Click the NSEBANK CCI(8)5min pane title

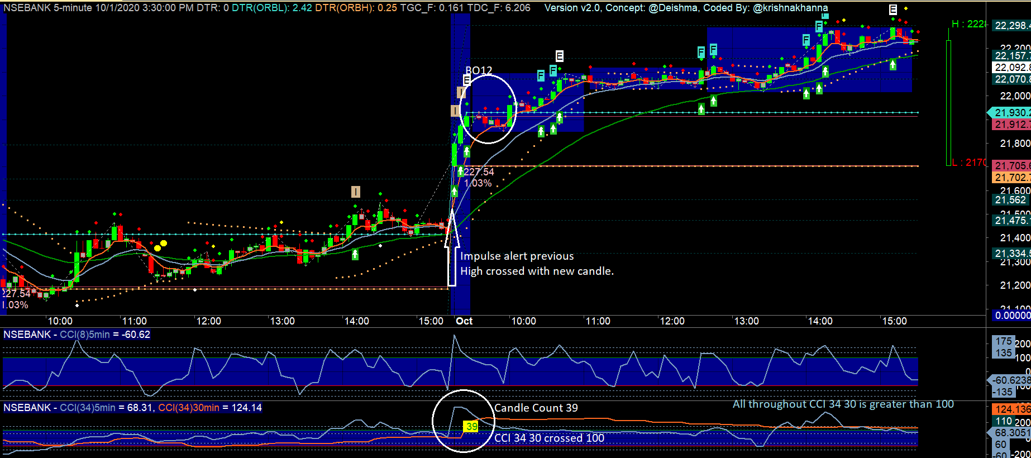(x=77, y=335)
